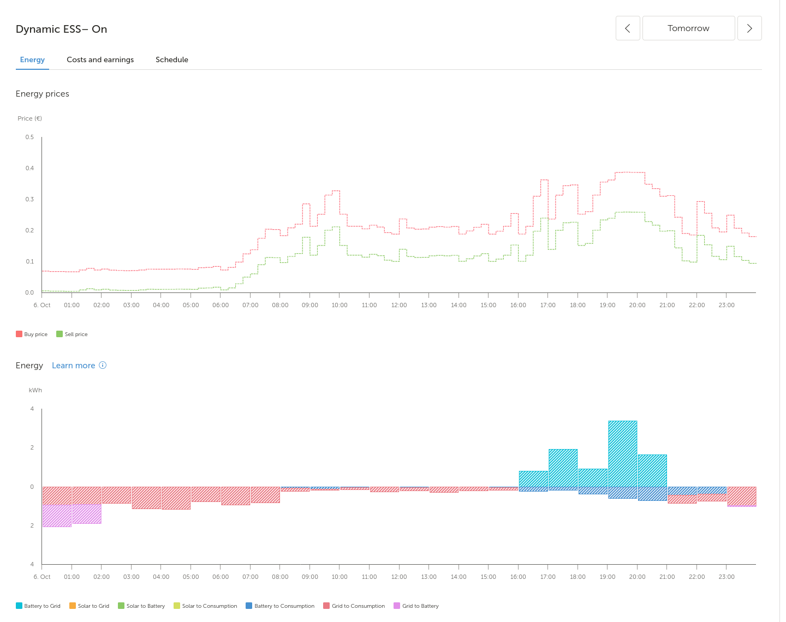The image size is (786, 622).
Task: Open the Tomorrow date selector
Action: click(x=688, y=28)
